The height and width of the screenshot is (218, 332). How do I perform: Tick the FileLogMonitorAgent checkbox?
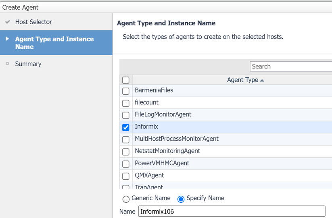[x=126, y=115]
